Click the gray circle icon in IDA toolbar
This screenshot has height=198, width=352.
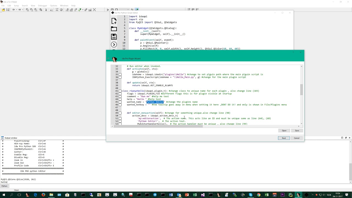point(61,10)
